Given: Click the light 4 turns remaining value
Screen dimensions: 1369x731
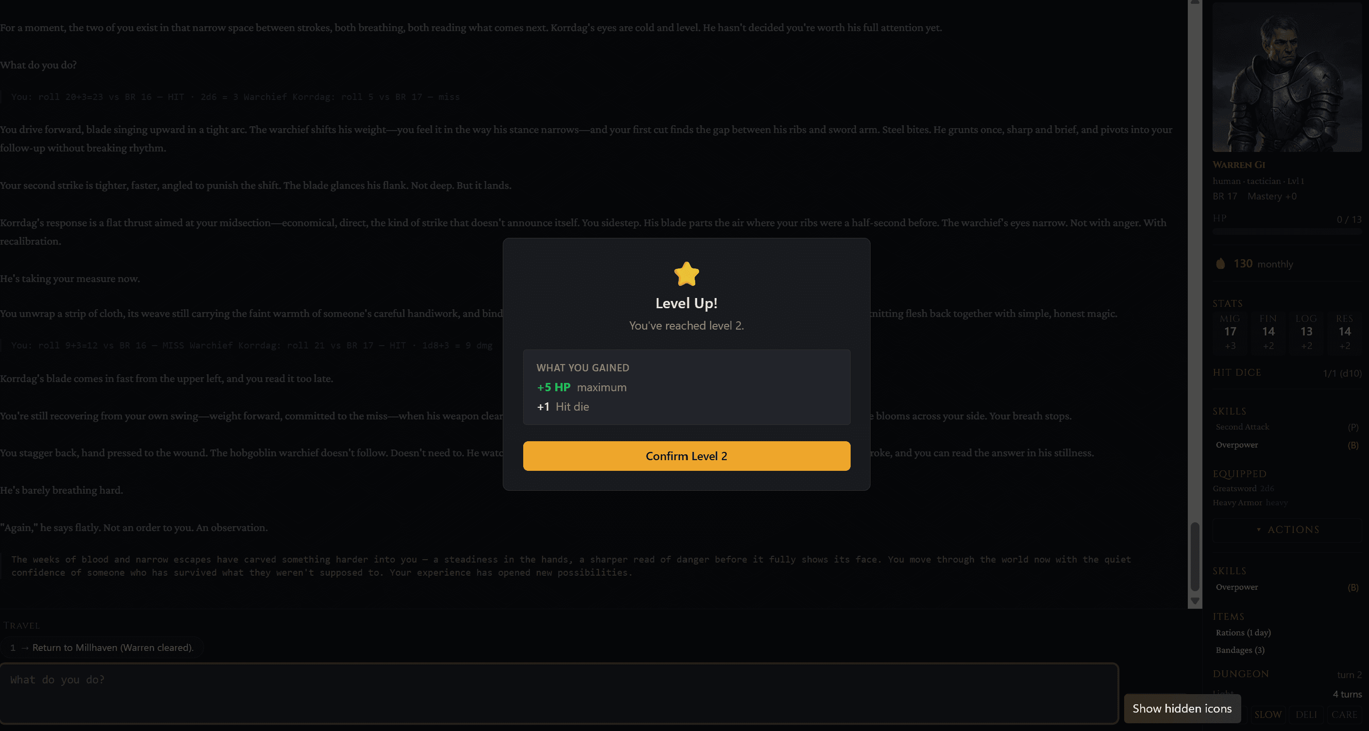Looking at the screenshot, I should [1347, 695].
